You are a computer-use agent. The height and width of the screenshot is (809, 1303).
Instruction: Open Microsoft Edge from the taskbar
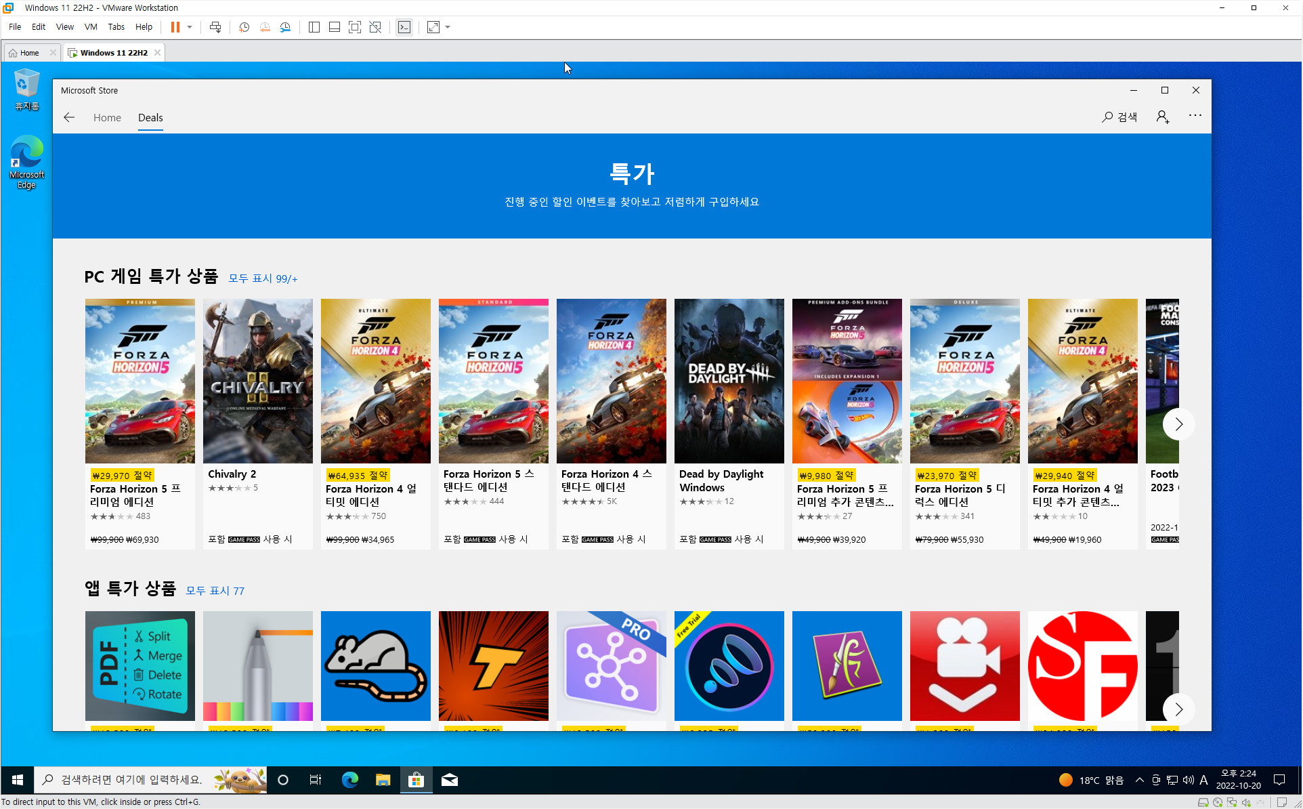pyautogui.click(x=349, y=780)
